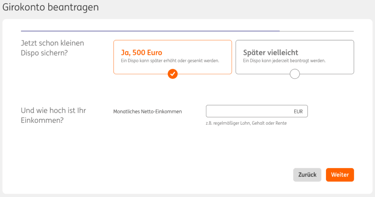Click the description "Ein Dispo kann jederzeit beantragt werden"
The width and height of the screenshot is (375, 197).
tap(284, 61)
